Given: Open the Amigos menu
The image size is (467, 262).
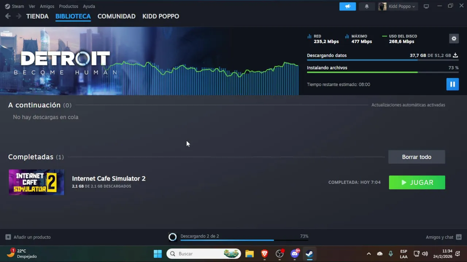Looking at the screenshot, I should (47, 6).
